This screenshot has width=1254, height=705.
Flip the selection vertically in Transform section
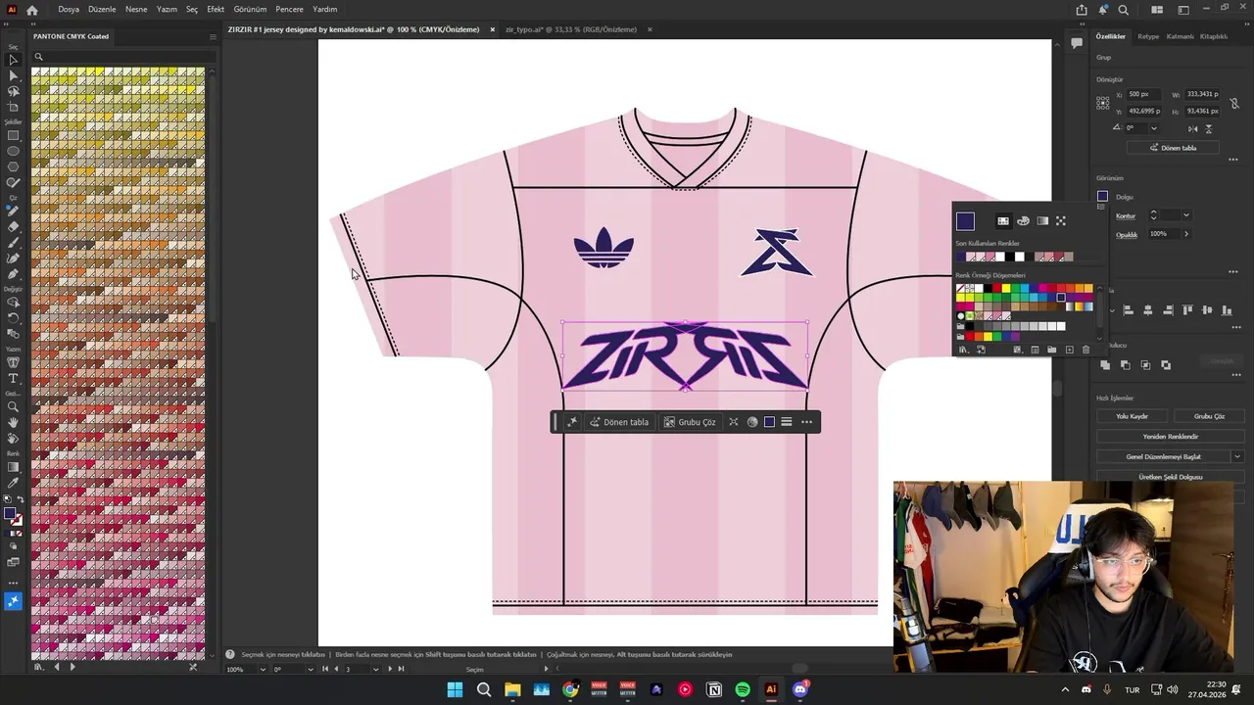click(1209, 128)
